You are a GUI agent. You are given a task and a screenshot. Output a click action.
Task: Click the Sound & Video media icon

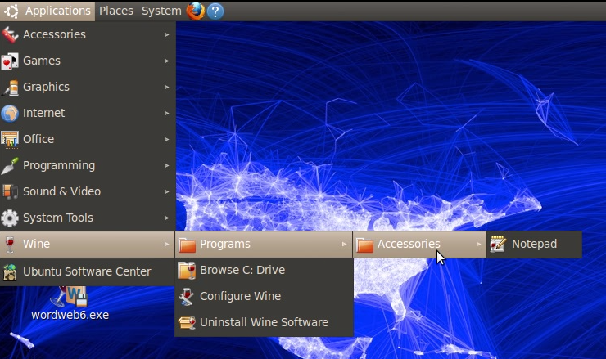[x=10, y=191]
